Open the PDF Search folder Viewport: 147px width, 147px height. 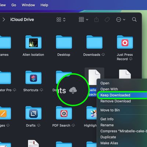tap(64, 113)
